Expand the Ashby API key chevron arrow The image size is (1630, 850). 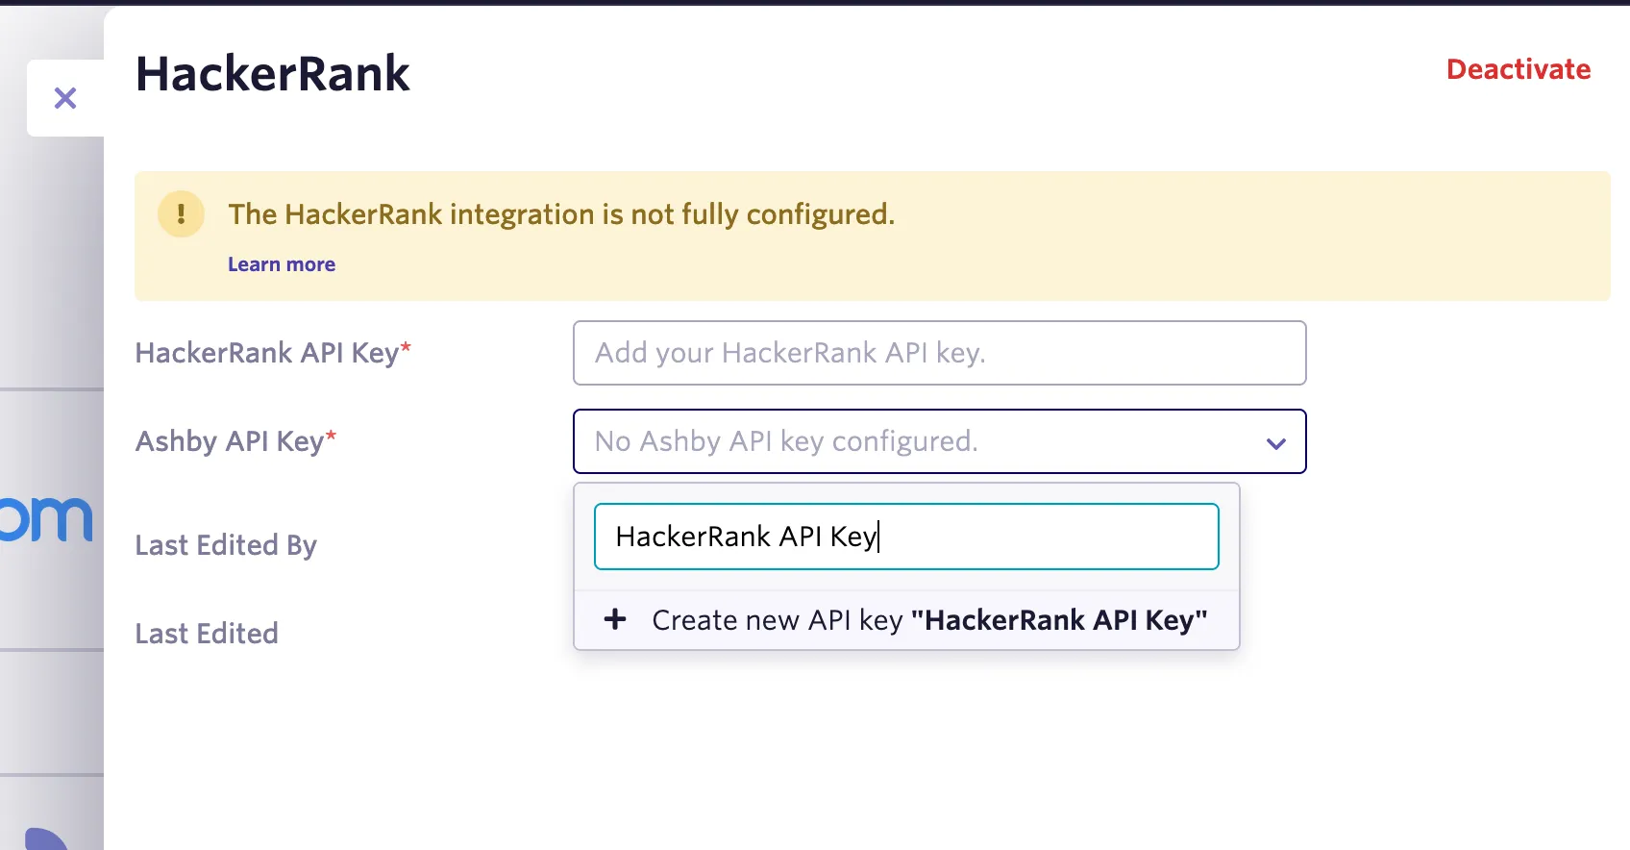point(1276,443)
